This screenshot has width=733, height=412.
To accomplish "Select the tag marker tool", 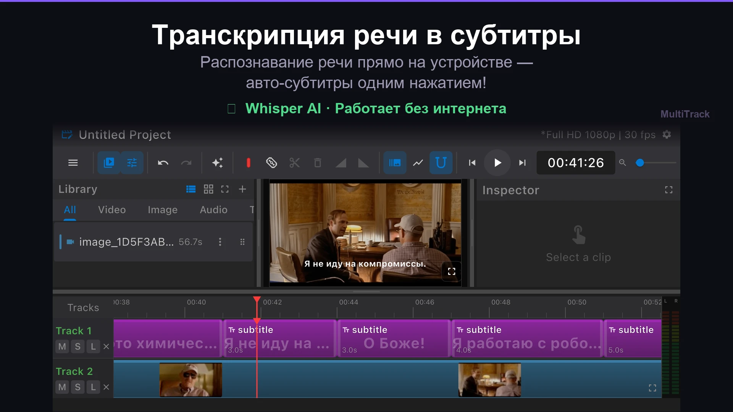I will click(x=271, y=163).
